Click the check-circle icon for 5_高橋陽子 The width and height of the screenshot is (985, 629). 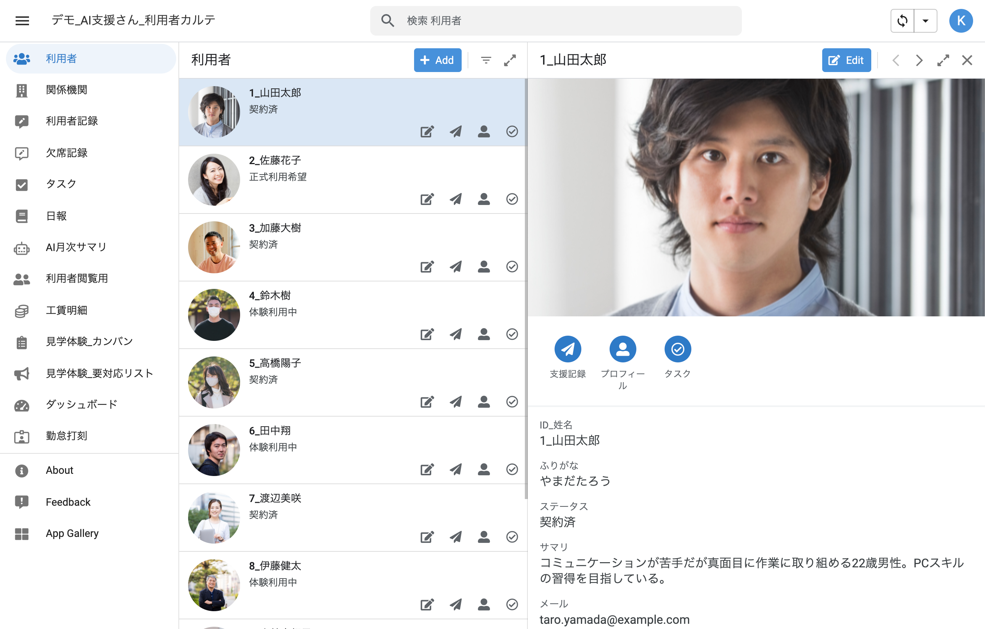pyautogui.click(x=512, y=402)
